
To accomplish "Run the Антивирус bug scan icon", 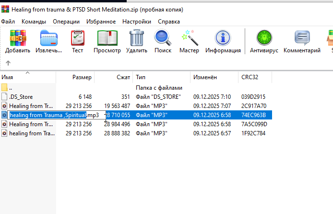I will point(264,38).
